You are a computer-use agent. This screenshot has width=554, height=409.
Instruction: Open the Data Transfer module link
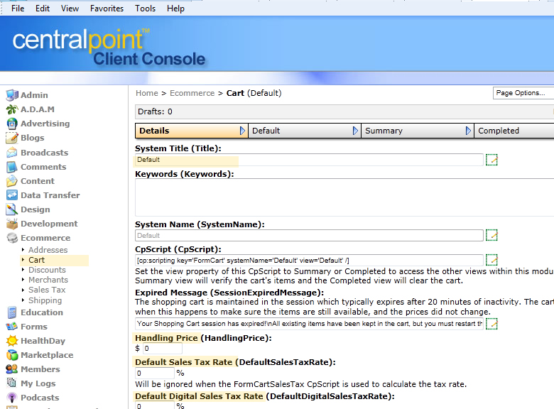pyautogui.click(x=50, y=195)
